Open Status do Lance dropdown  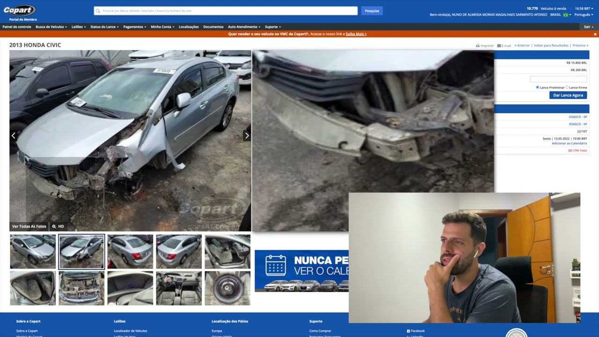tap(104, 27)
